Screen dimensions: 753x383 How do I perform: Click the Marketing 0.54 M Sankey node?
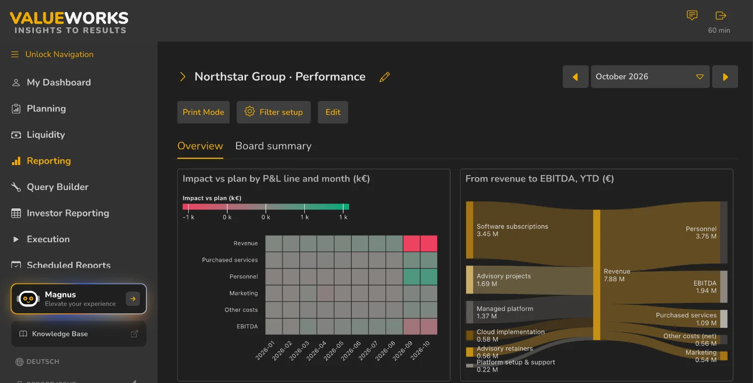724,356
